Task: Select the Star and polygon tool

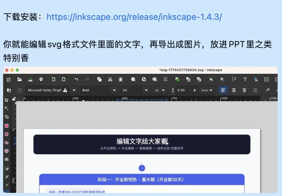Action: coord(7,142)
